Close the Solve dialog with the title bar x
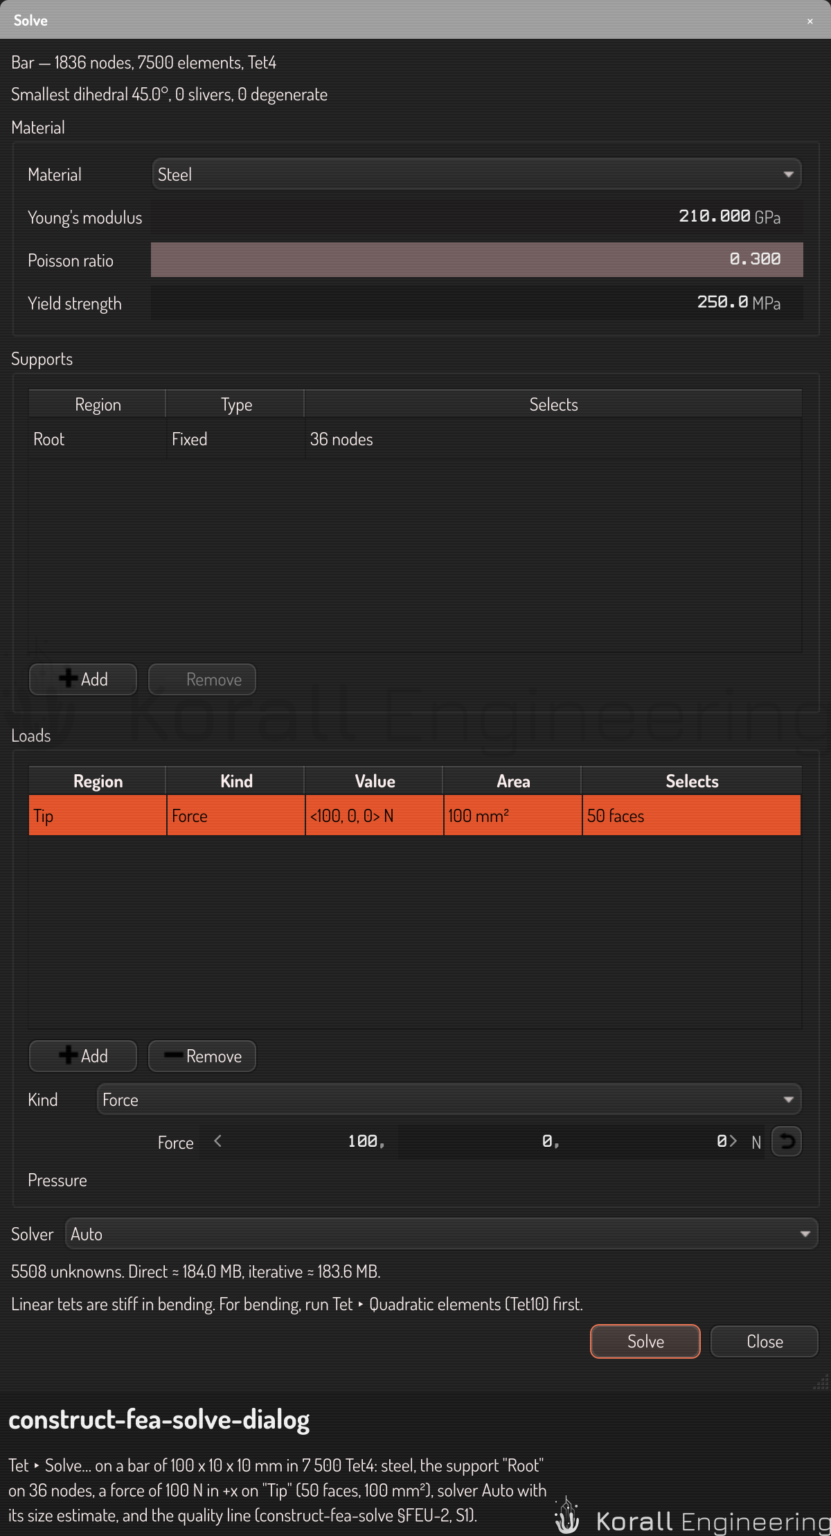This screenshot has height=1536, width=831. point(810,21)
